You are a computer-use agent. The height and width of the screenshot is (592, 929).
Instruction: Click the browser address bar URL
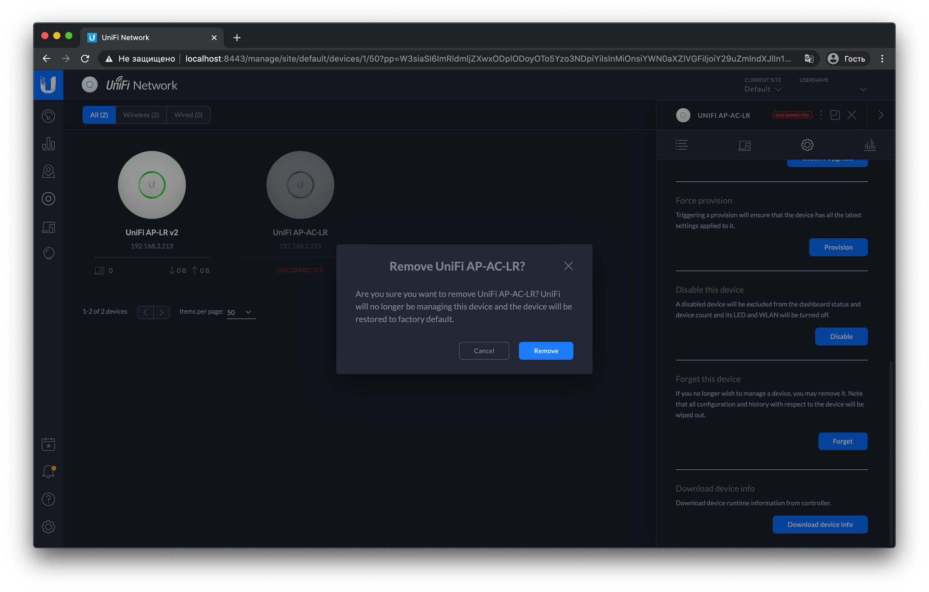pos(418,59)
